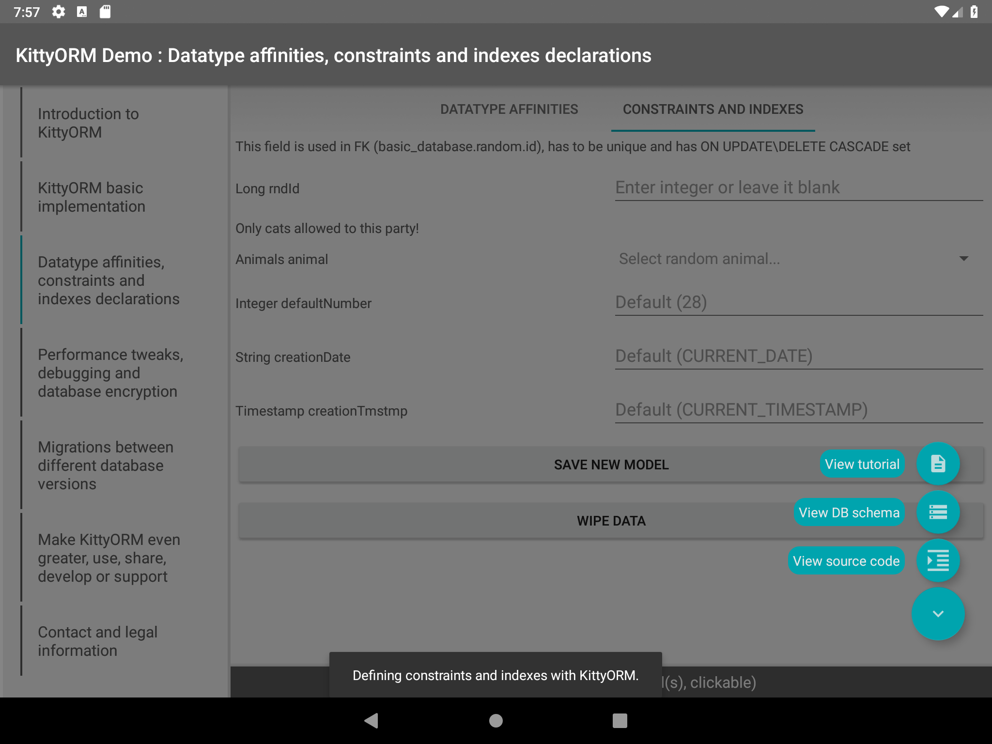
Task: Open Make KittyORM even greater section
Action: 116,558
